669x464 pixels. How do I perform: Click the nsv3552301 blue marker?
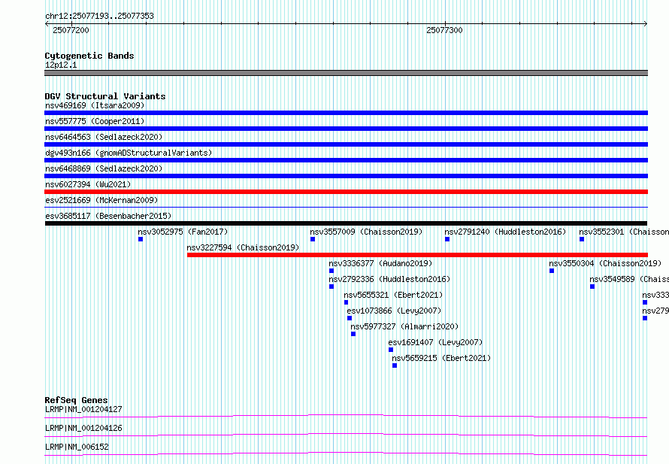pos(582,239)
